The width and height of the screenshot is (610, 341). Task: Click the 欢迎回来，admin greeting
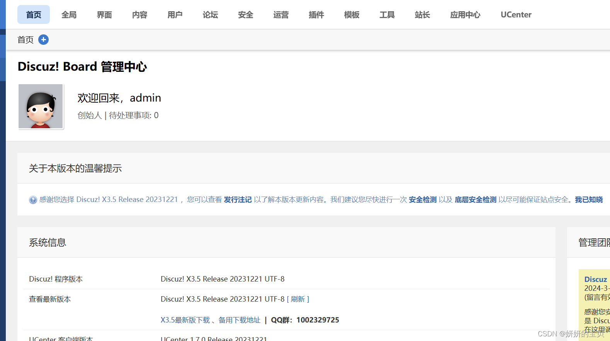coord(119,98)
